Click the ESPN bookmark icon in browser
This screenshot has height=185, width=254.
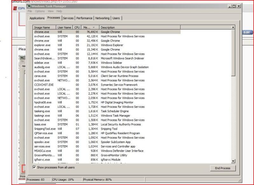(15, 8)
